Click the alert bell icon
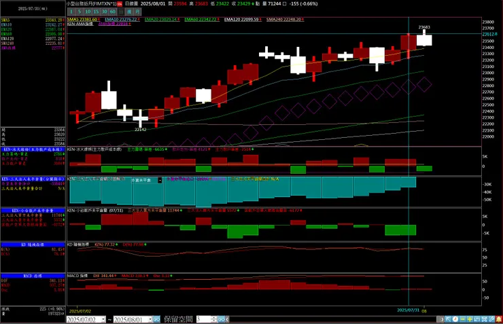This screenshot has height=324, width=503. [498, 319]
